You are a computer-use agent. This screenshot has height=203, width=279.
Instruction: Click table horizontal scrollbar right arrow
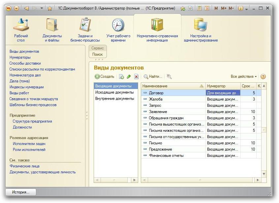(258, 180)
